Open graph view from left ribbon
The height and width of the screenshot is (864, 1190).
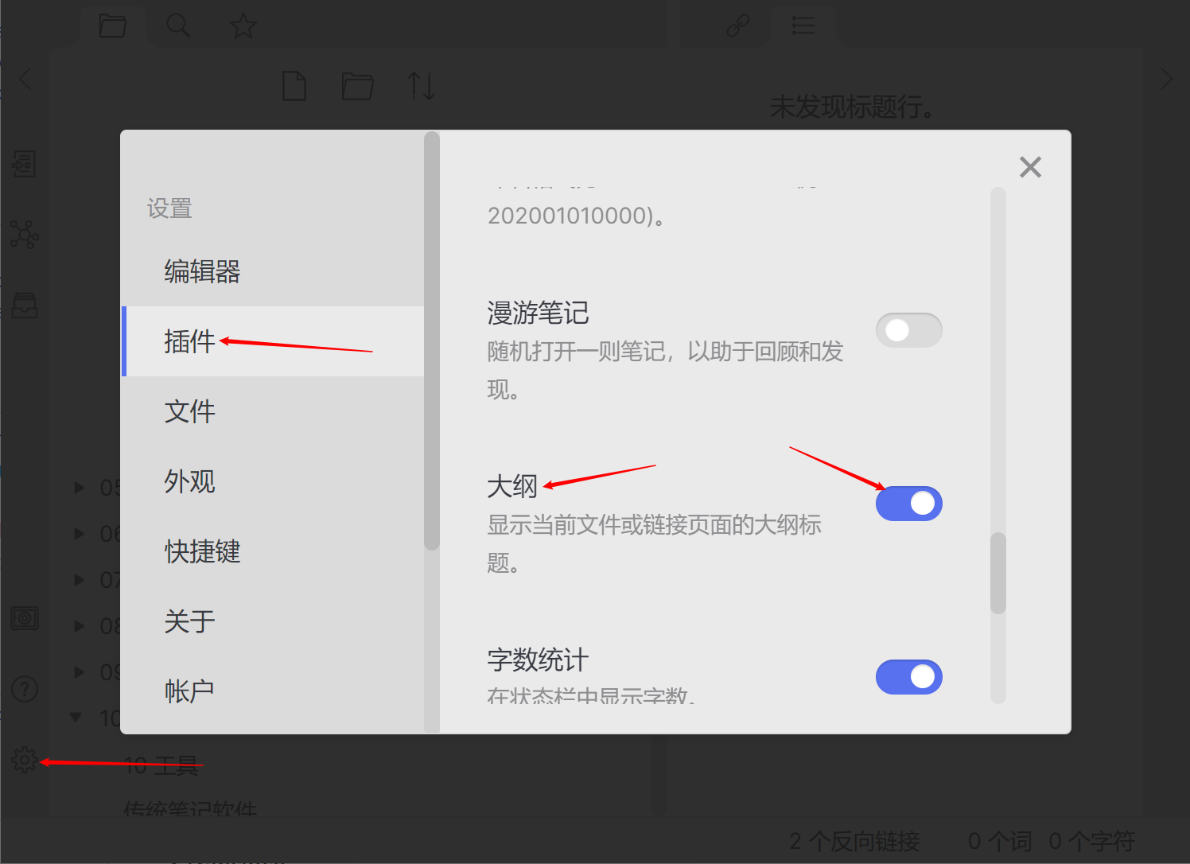pyautogui.click(x=24, y=235)
